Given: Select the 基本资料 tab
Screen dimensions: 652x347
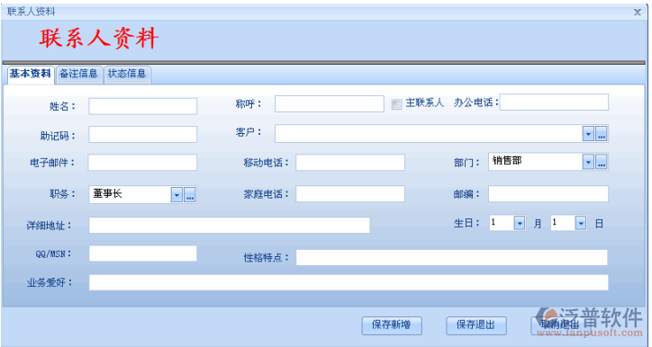Looking at the screenshot, I should coord(31,75).
